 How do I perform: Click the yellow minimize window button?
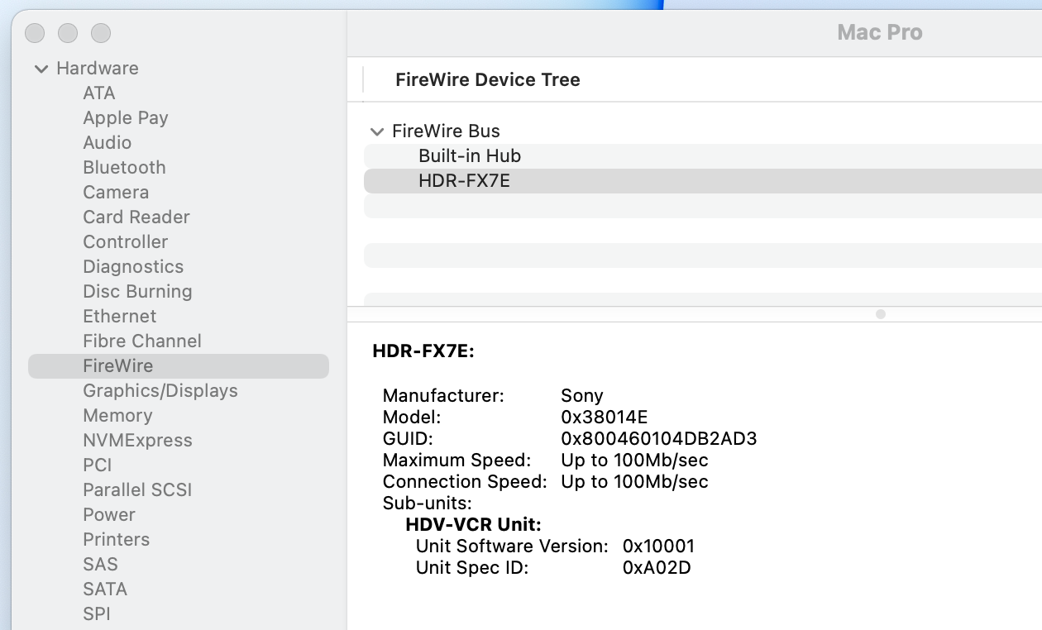coord(68,33)
